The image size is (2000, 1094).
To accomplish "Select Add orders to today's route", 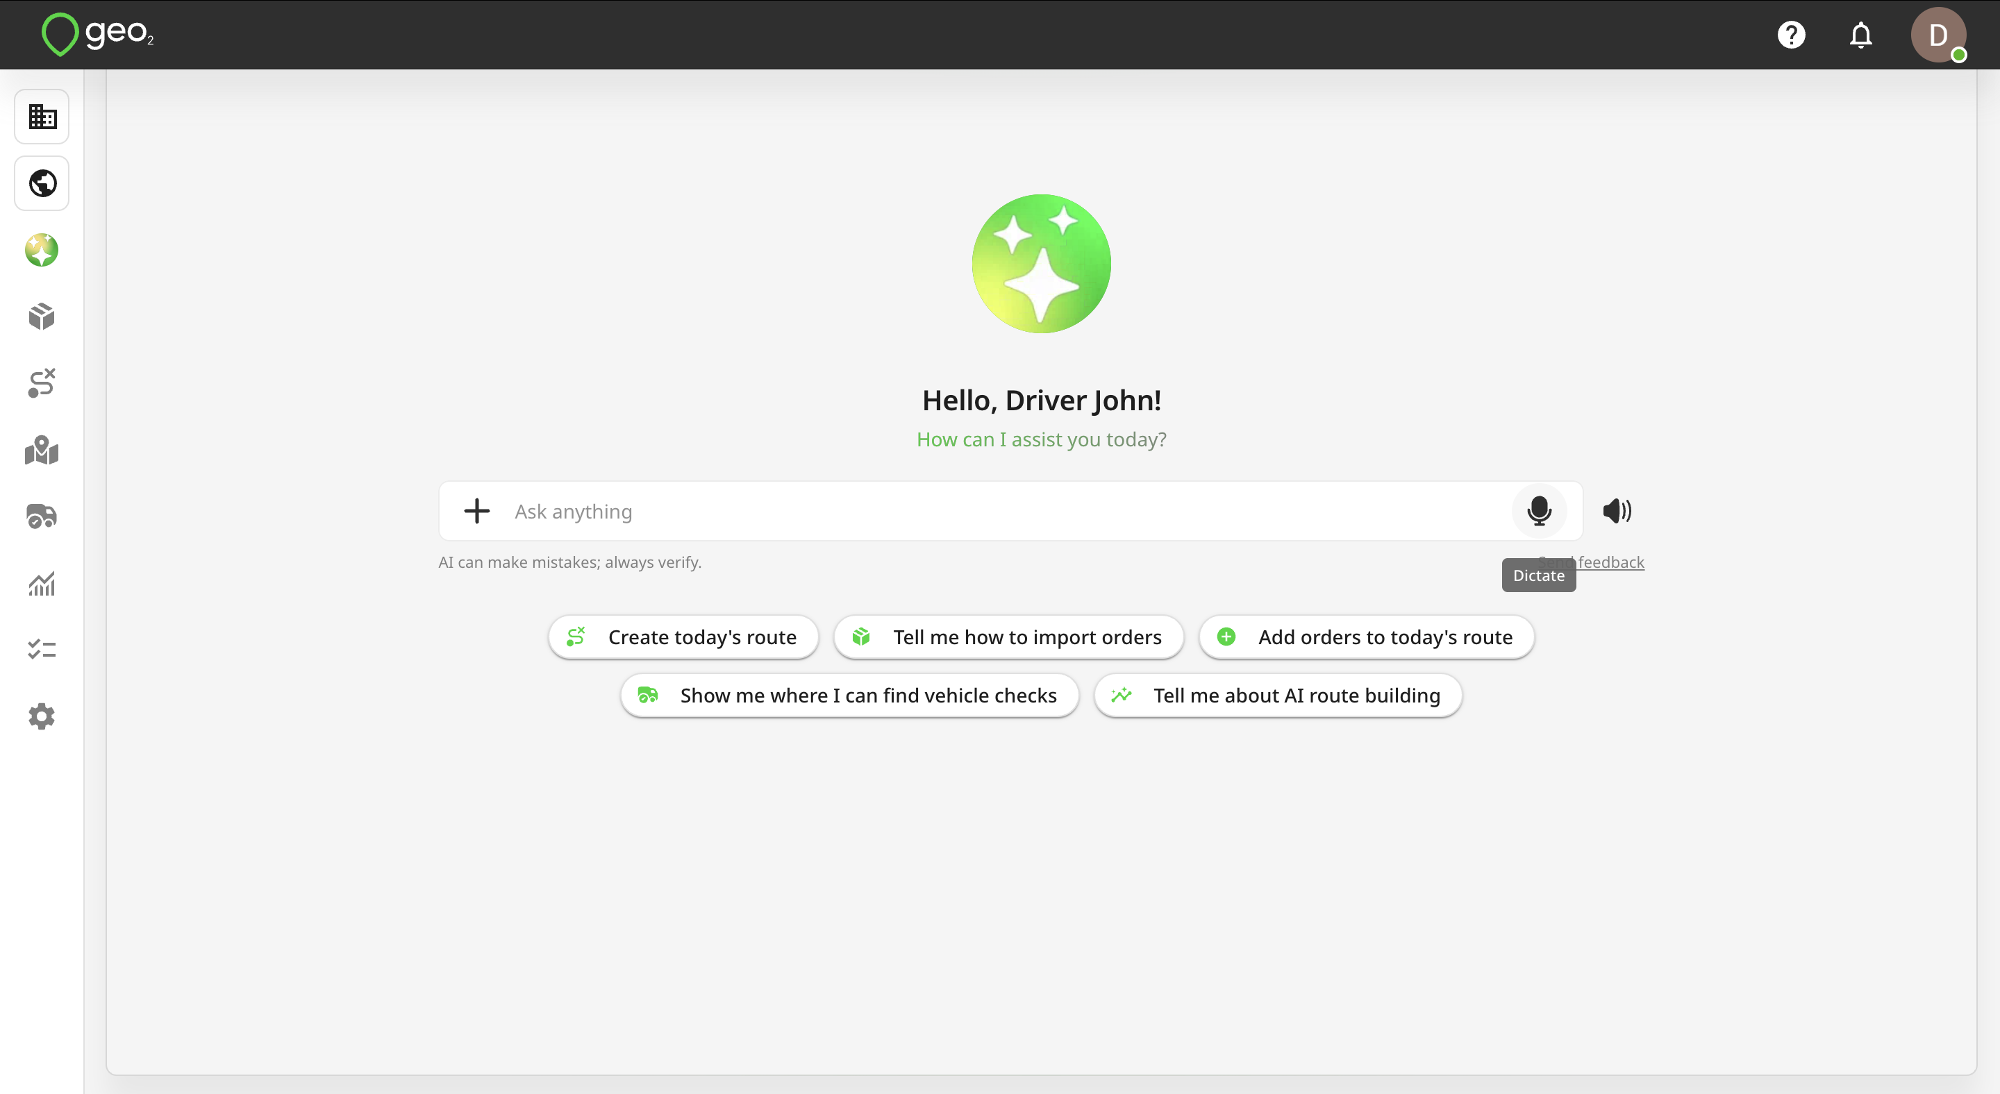I will tap(1367, 637).
